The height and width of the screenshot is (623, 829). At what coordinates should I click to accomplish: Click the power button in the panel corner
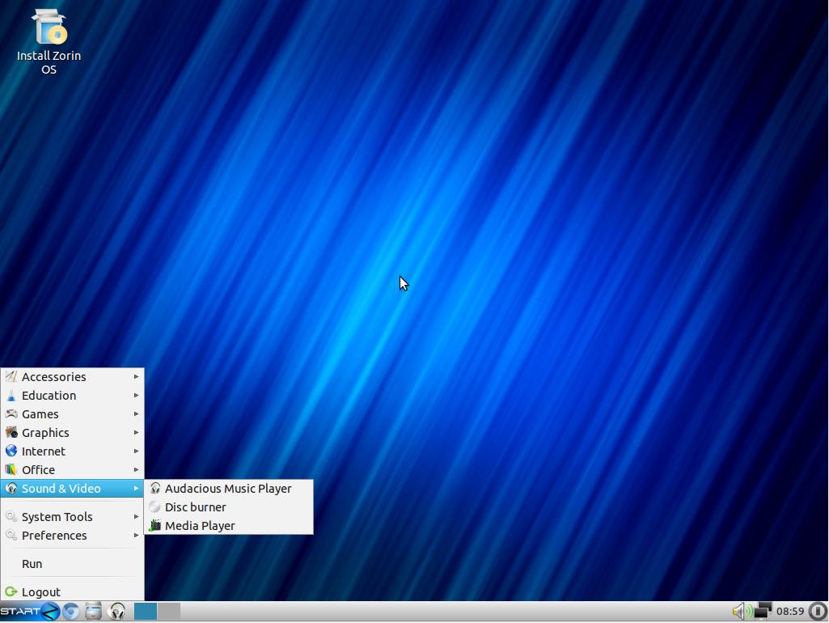818,612
